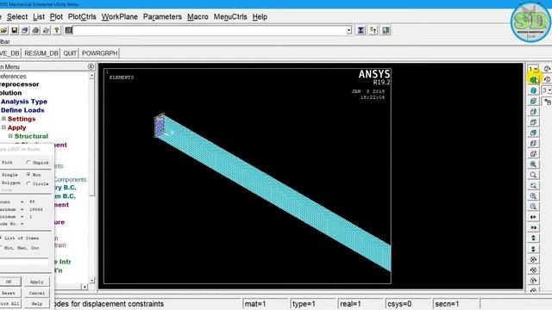
Task: Click the Dynamic Model Mode icon
Action: [x=548, y=102]
